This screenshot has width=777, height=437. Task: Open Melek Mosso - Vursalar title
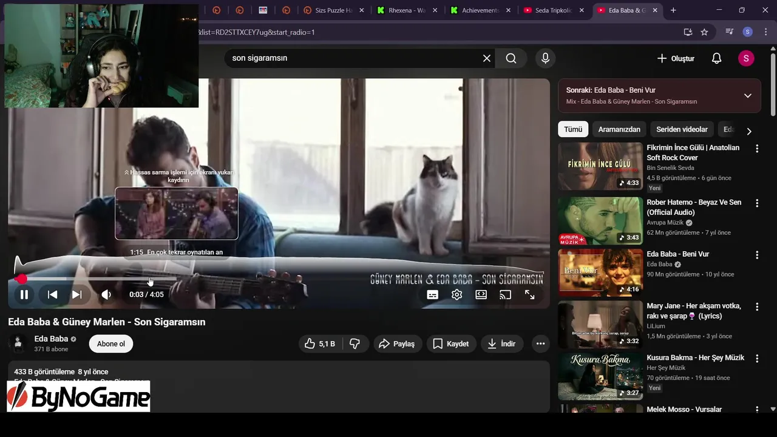click(x=684, y=409)
